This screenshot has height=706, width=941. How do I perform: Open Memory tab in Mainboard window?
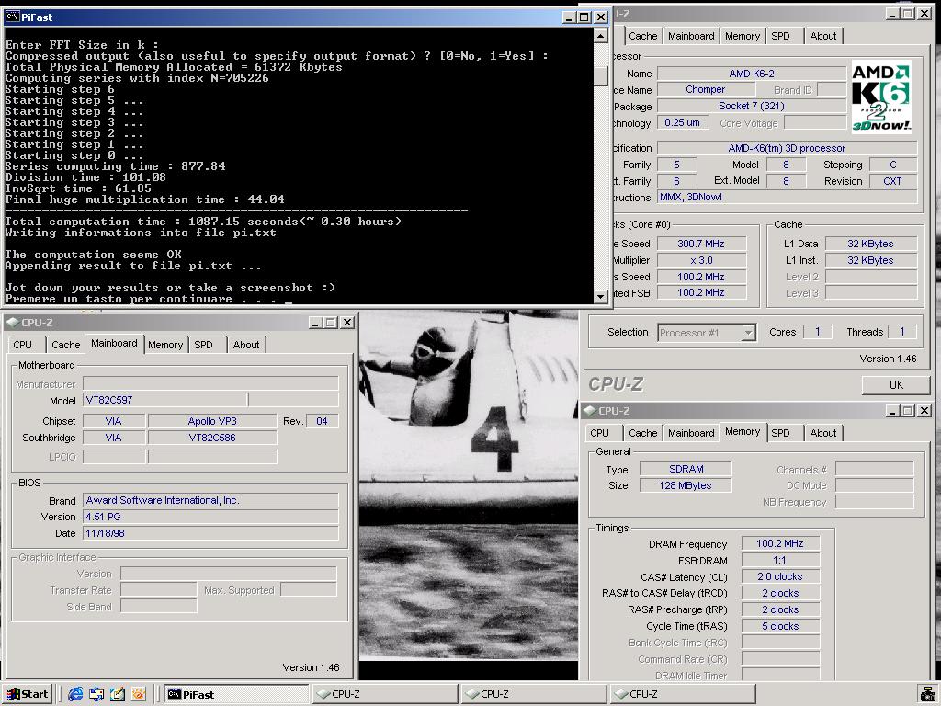[x=165, y=345]
